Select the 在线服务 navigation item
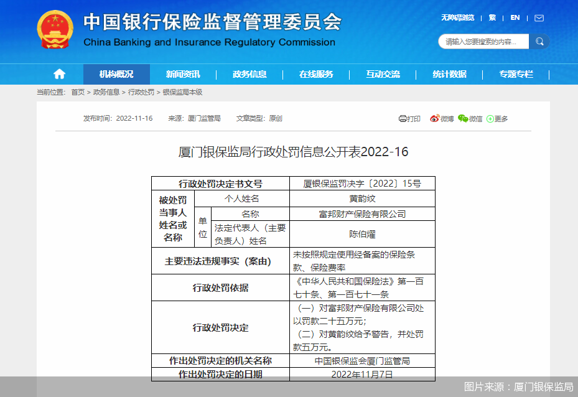Image resolution: width=578 pixels, height=397 pixels. [317, 73]
